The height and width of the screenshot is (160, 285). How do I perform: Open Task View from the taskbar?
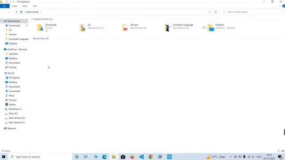coord(86,157)
